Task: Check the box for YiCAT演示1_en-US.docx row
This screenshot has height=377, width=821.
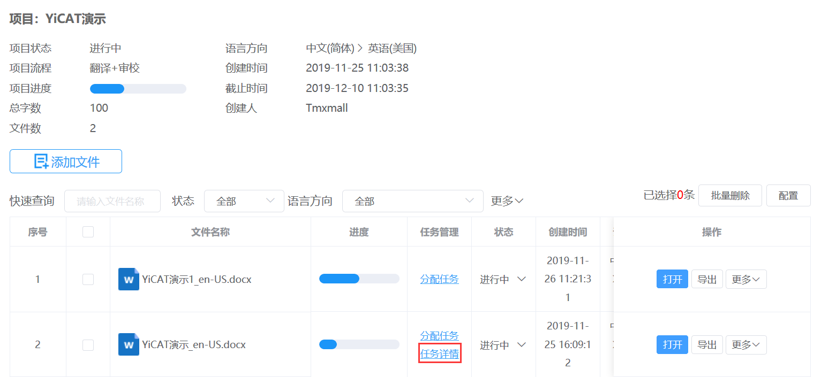Action: (x=88, y=279)
